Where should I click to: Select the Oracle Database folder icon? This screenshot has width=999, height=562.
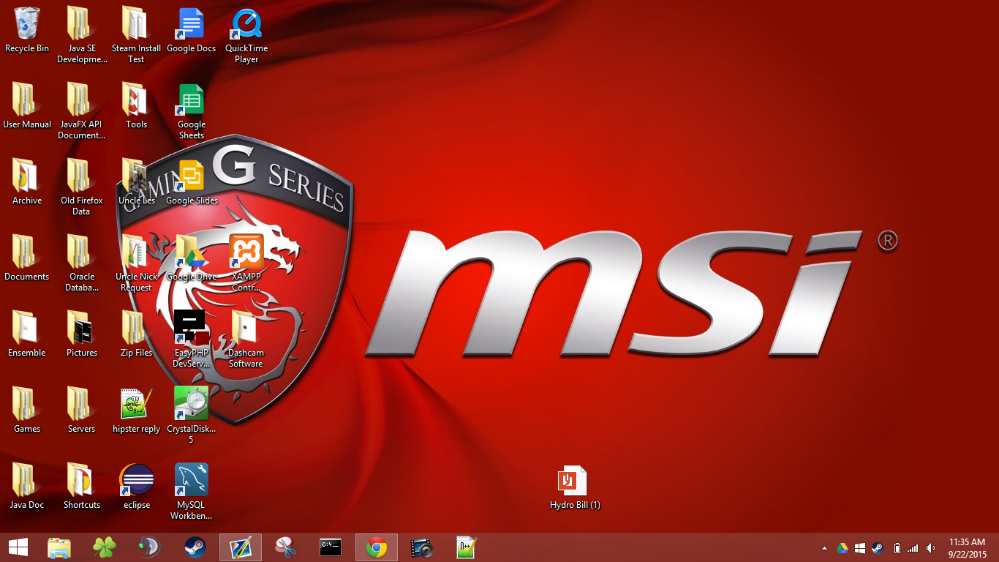pos(82,263)
